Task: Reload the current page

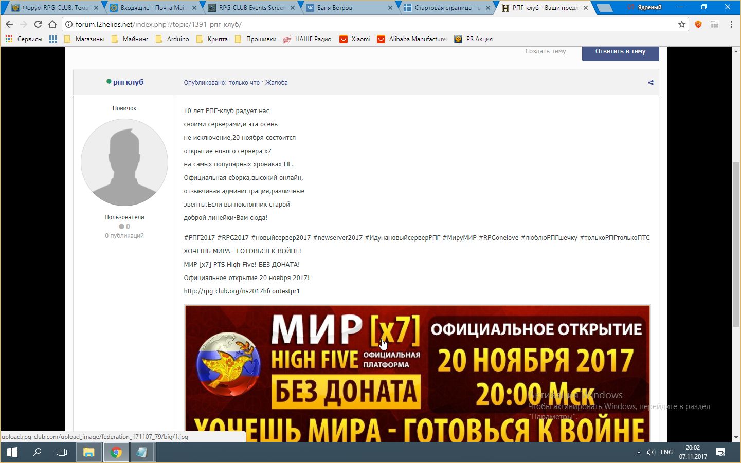Action: tap(38, 24)
